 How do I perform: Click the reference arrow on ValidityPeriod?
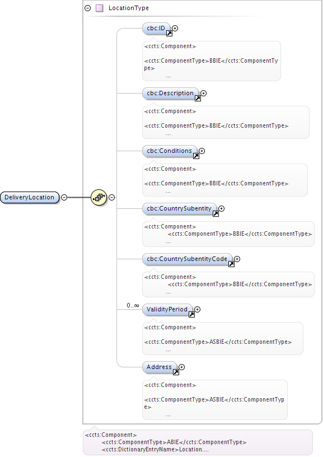tap(191, 315)
